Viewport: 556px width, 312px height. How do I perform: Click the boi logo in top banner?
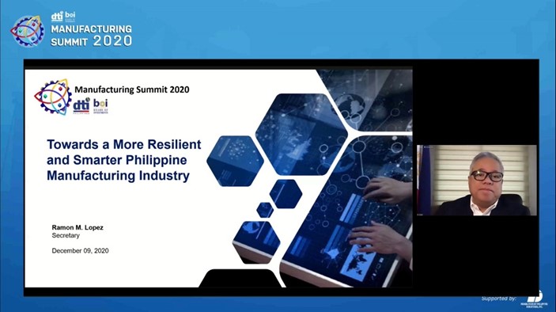(x=70, y=17)
